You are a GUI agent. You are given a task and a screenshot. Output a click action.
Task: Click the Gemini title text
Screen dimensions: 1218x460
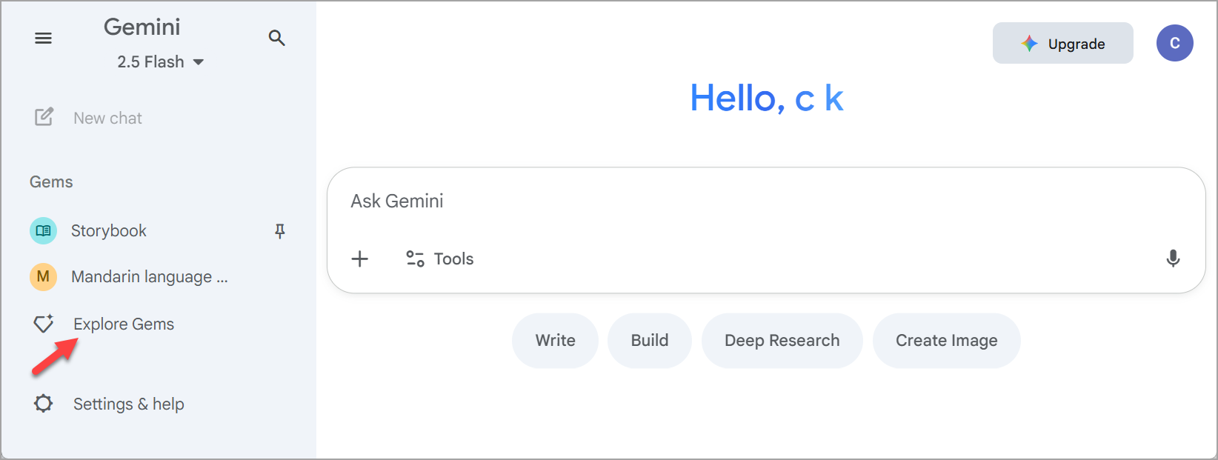[x=142, y=27]
